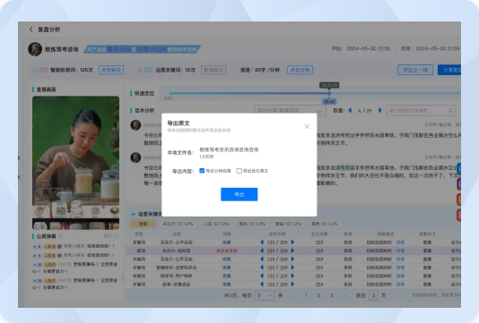The image size is (479, 323).
Task: Click the 类型 column header
Action: [139, 234]
